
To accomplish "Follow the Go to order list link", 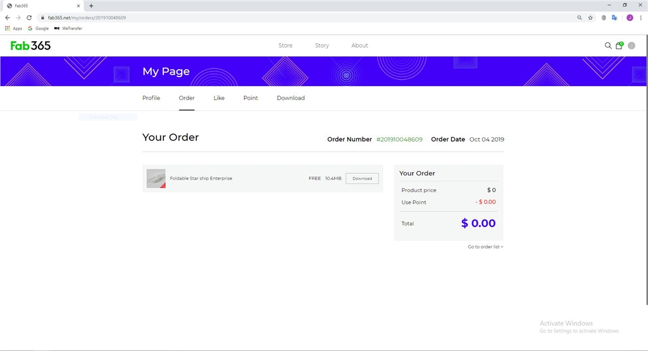I will pos(485,247).
